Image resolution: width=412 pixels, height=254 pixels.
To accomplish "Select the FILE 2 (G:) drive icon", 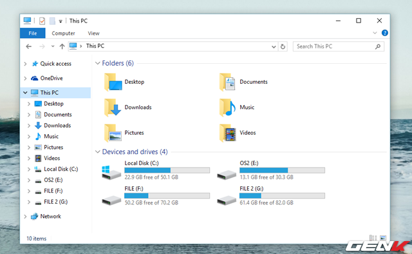I will click(x=227, y=200).
